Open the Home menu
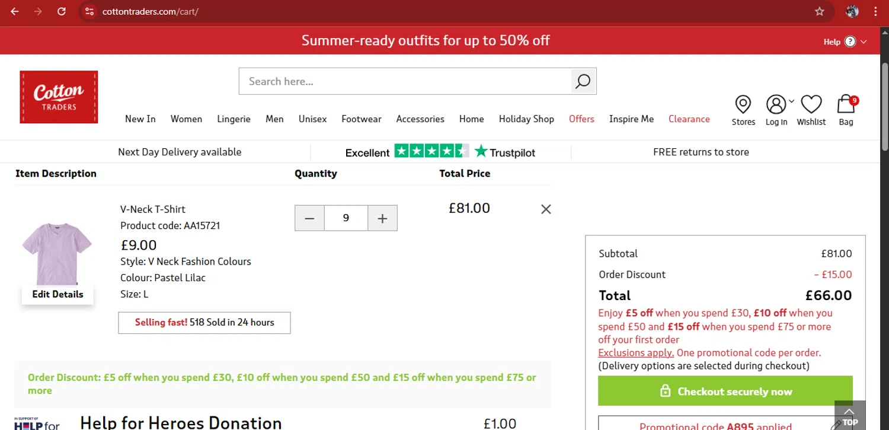889x430 pixels. (472, 119)
